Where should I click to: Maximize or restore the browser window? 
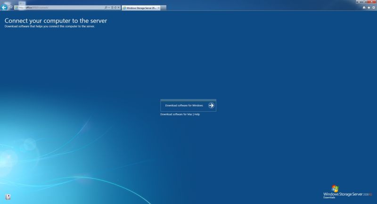click(364, 2)
